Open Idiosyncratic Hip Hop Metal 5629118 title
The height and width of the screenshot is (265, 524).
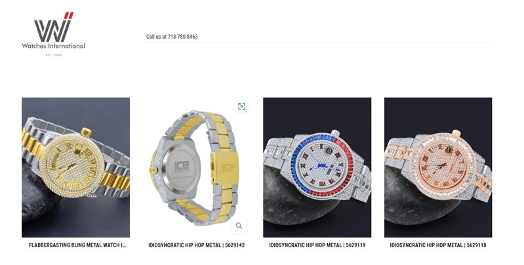[438, 245]
